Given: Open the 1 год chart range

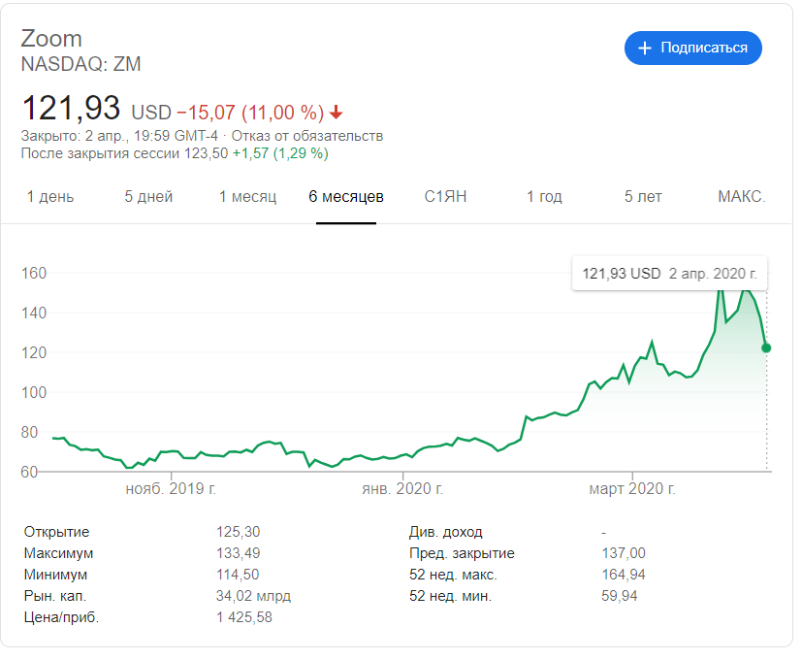Looking at the screenshot, I should tap(544, 197).
